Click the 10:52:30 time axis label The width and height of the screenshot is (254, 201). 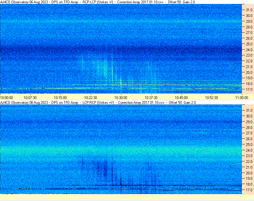(x=212, y=98)
